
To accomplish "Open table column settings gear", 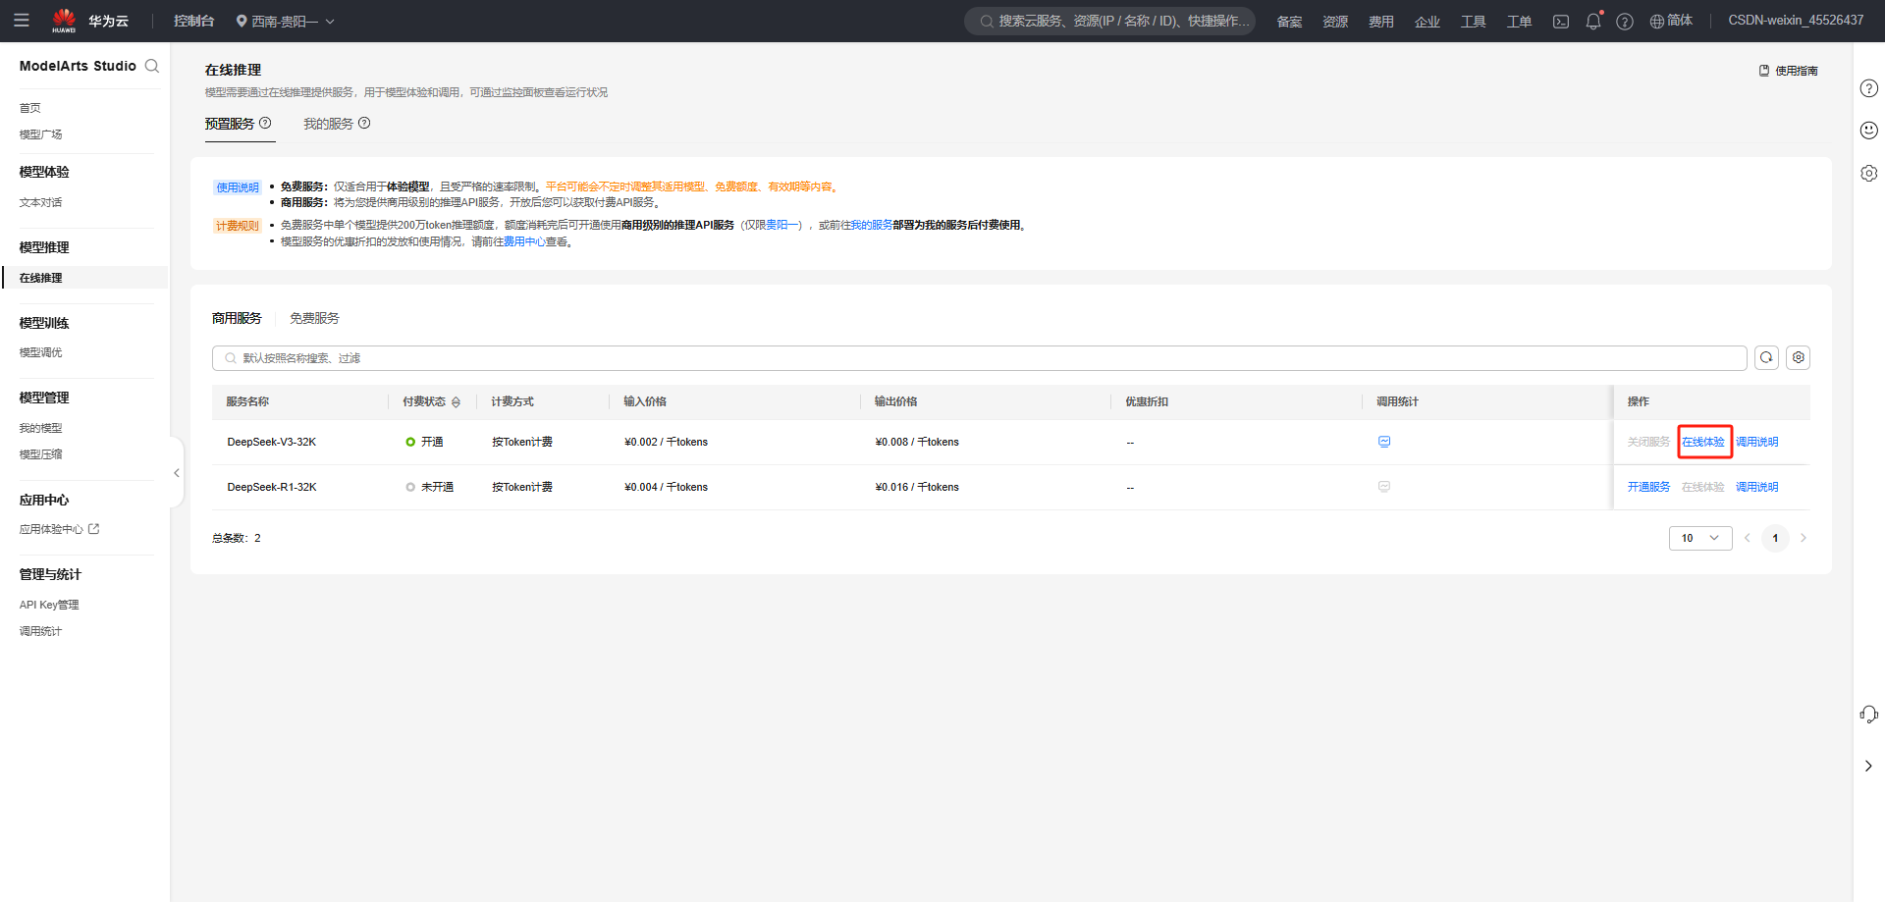I will click(1799, 357).
